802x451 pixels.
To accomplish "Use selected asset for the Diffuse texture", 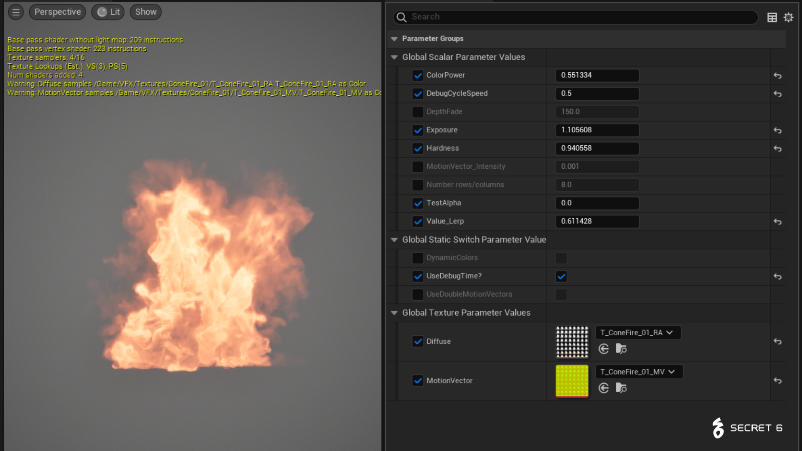I will (x=604, y=349).
